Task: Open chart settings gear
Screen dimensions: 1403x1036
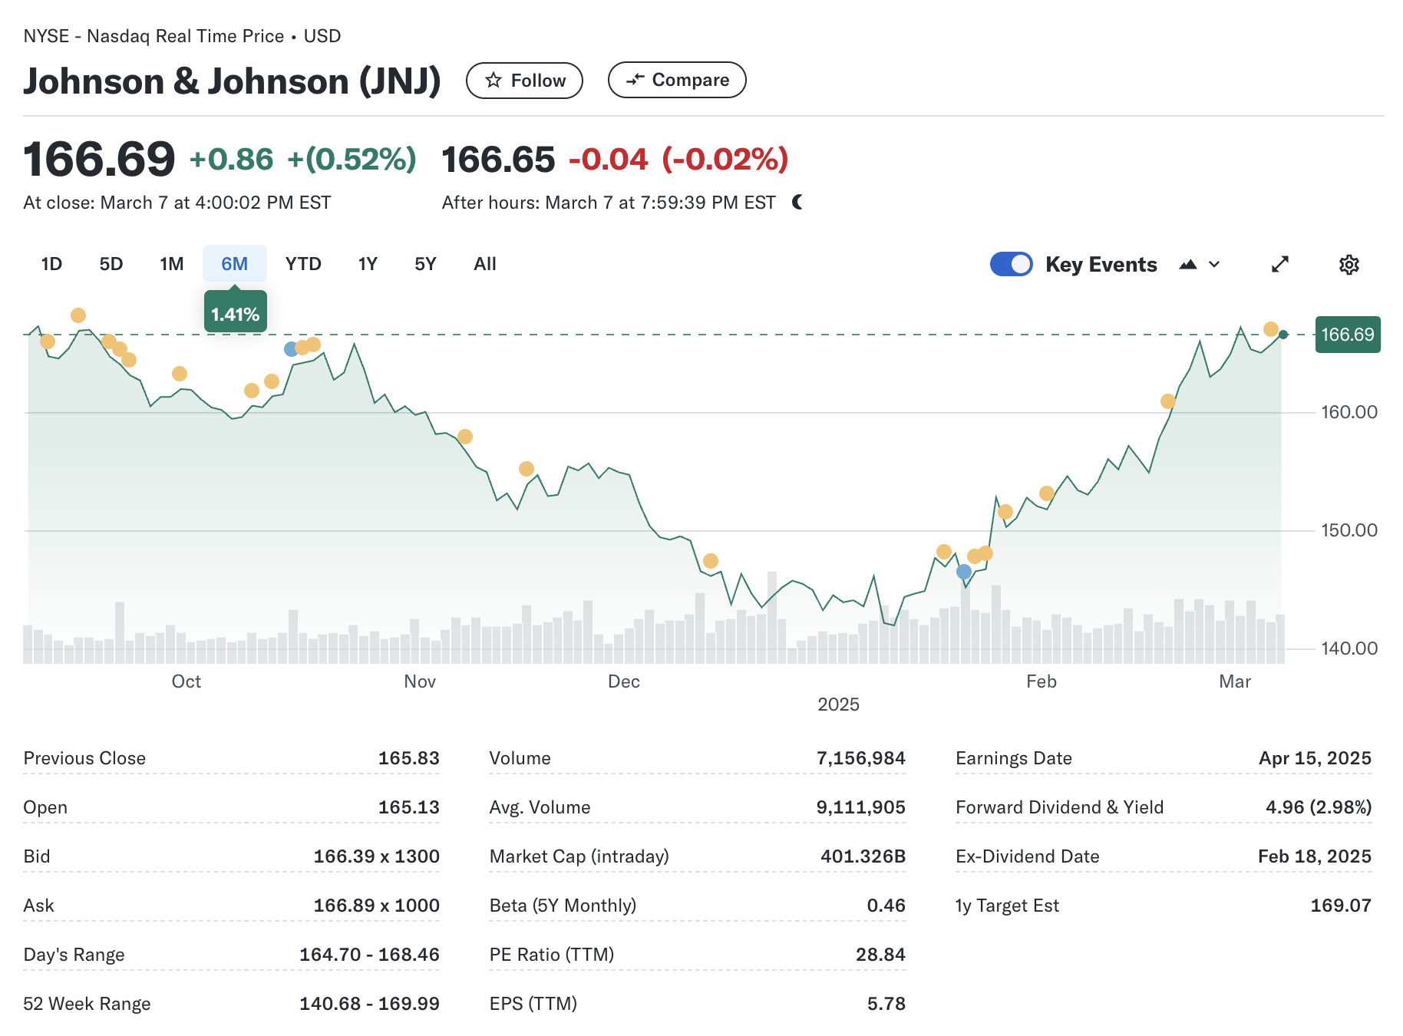Action: (x=1349, y=265)
